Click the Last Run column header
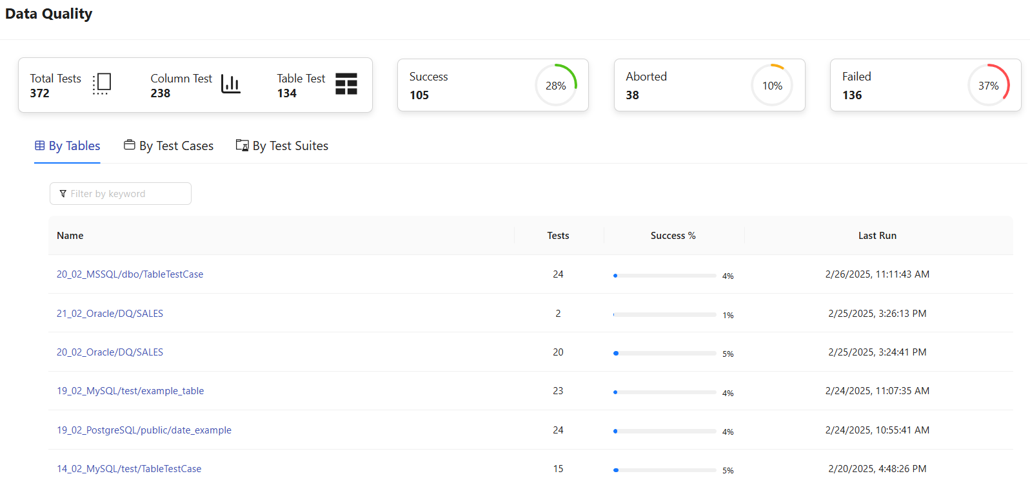The image size is (1030, 485). tap(877, 236)
